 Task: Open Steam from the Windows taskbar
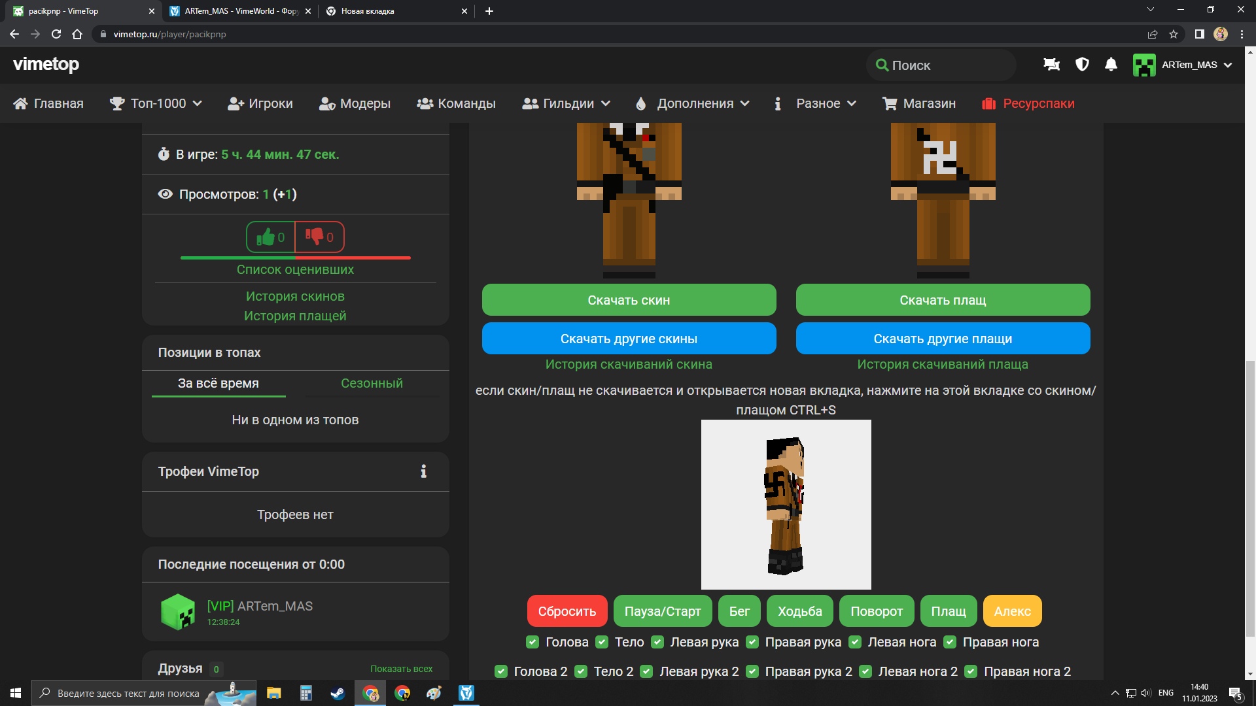338,693
